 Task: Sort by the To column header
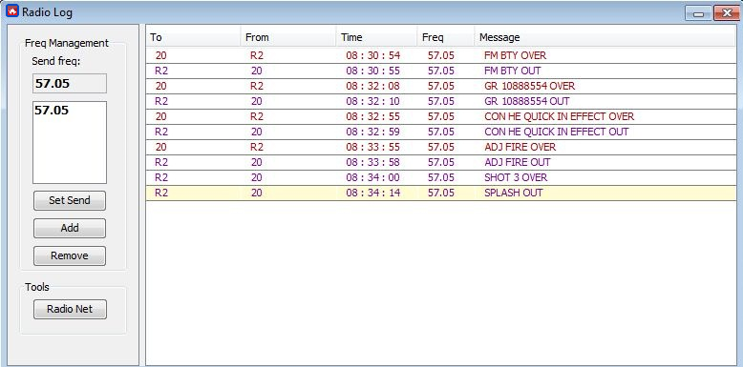pyautogui.click(x=193, y=37)
